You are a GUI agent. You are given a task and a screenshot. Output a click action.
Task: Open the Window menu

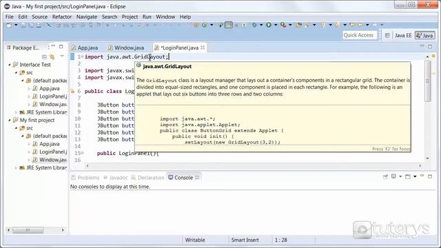click(165, 17)
